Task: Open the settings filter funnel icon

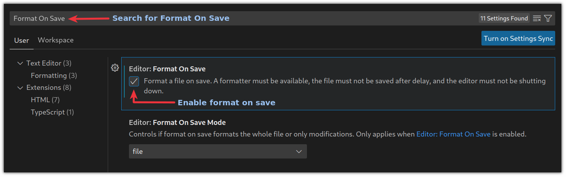Action: (548, 19)
